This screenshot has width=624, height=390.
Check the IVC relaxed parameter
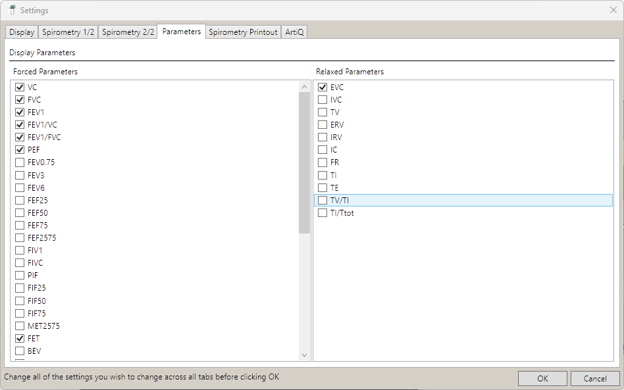(x=323, y=100)
